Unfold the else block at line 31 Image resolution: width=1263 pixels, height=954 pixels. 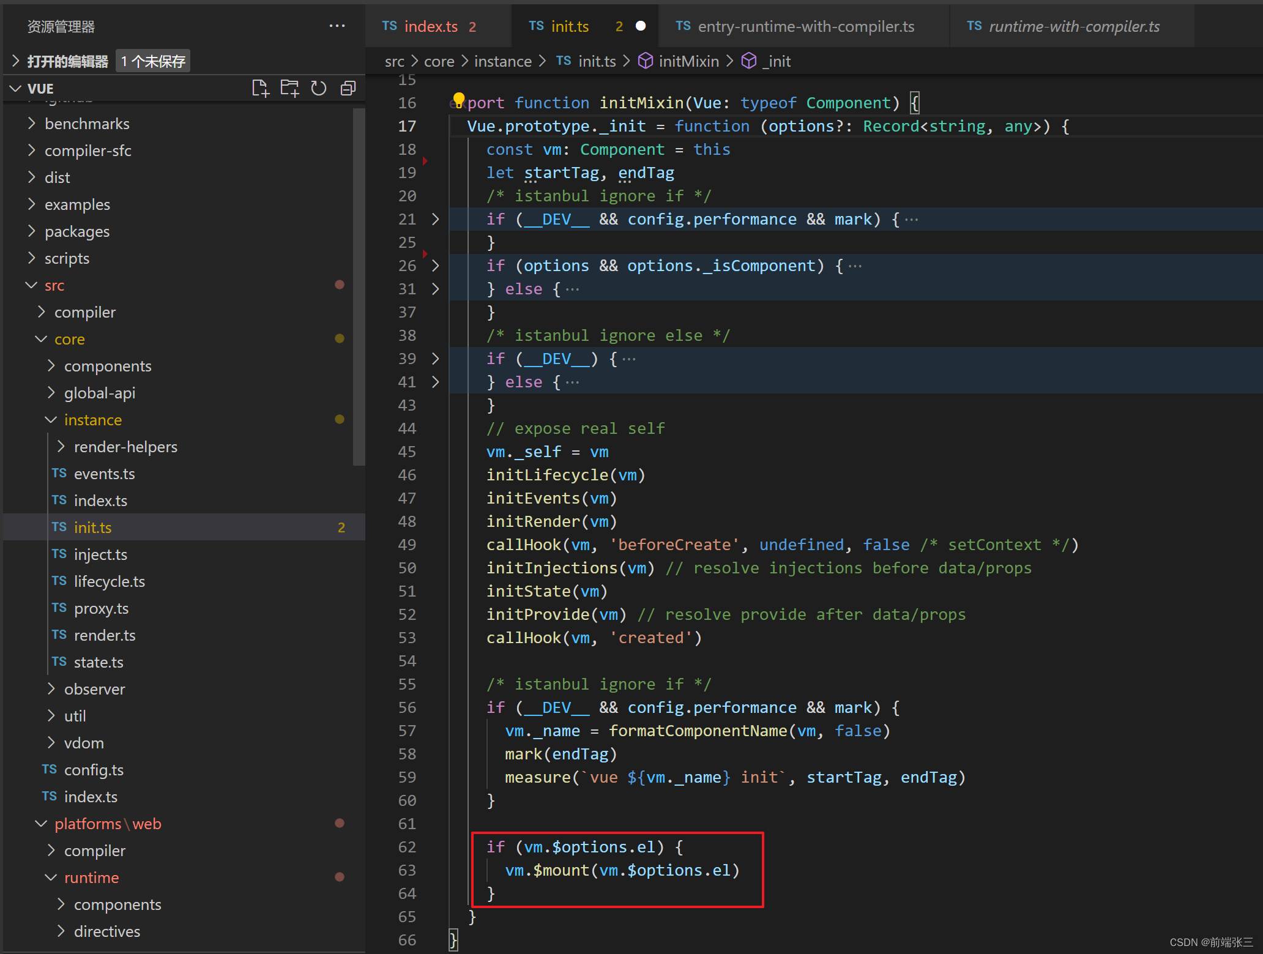pyautogui.click(x=435, y=289)
